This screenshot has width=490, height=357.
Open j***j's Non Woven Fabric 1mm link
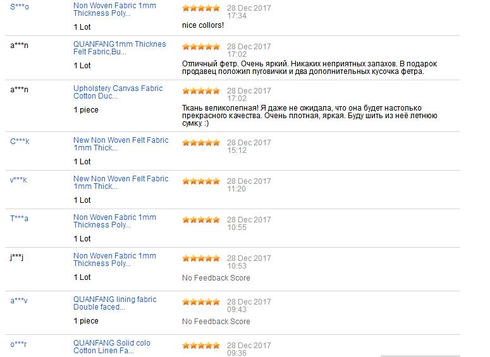pyautogui.click(x=114, y=259)
